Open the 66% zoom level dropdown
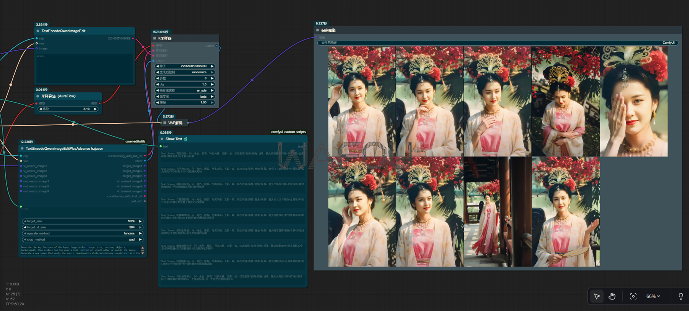 tap(653, 296)
